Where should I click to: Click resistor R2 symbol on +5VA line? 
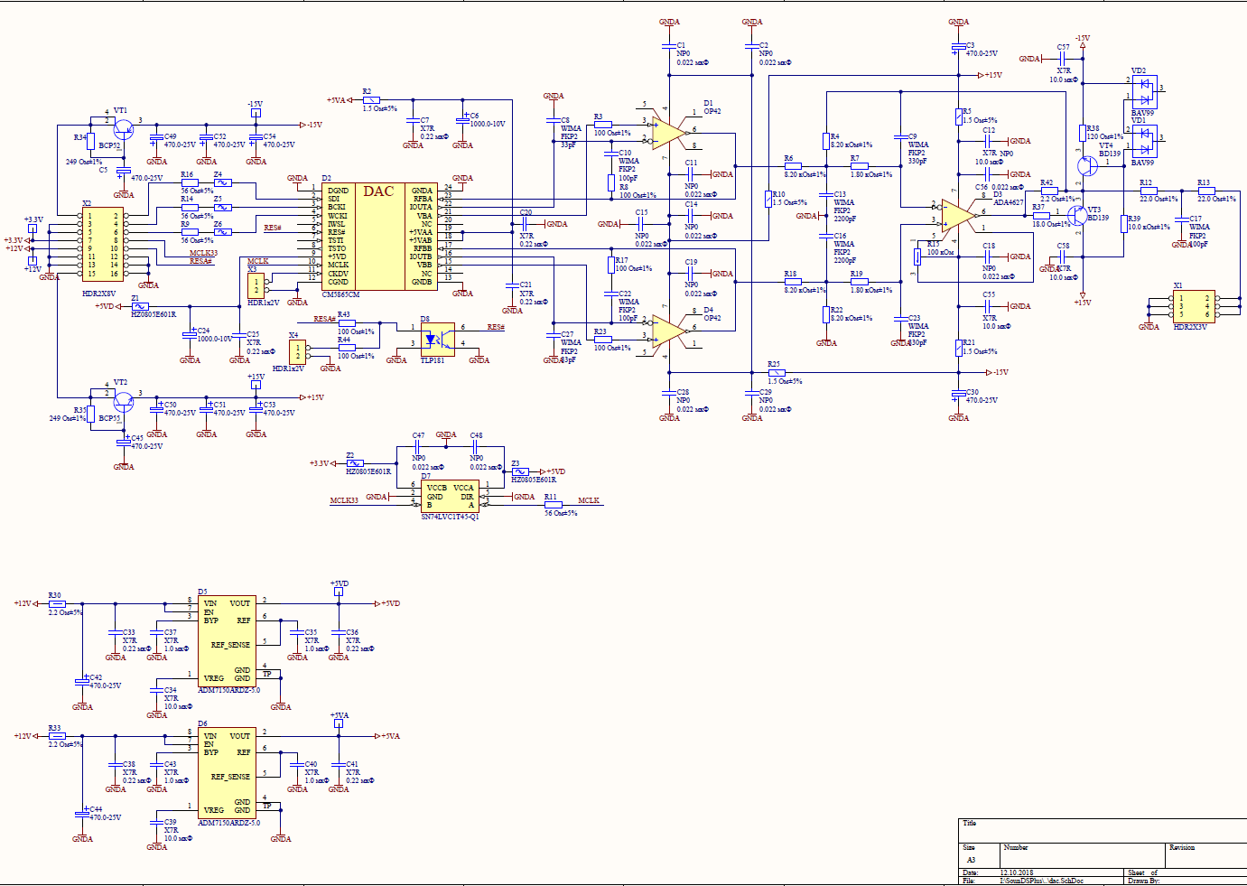(x=371, y=100)
